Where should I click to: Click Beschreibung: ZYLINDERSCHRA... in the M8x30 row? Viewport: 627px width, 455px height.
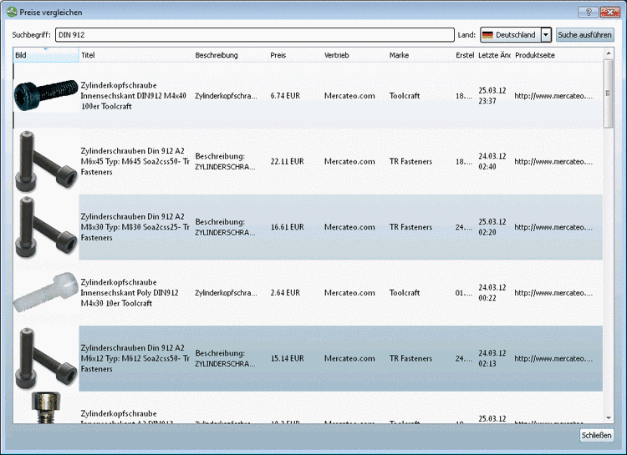pyautogui.click(x=225, y=227)
